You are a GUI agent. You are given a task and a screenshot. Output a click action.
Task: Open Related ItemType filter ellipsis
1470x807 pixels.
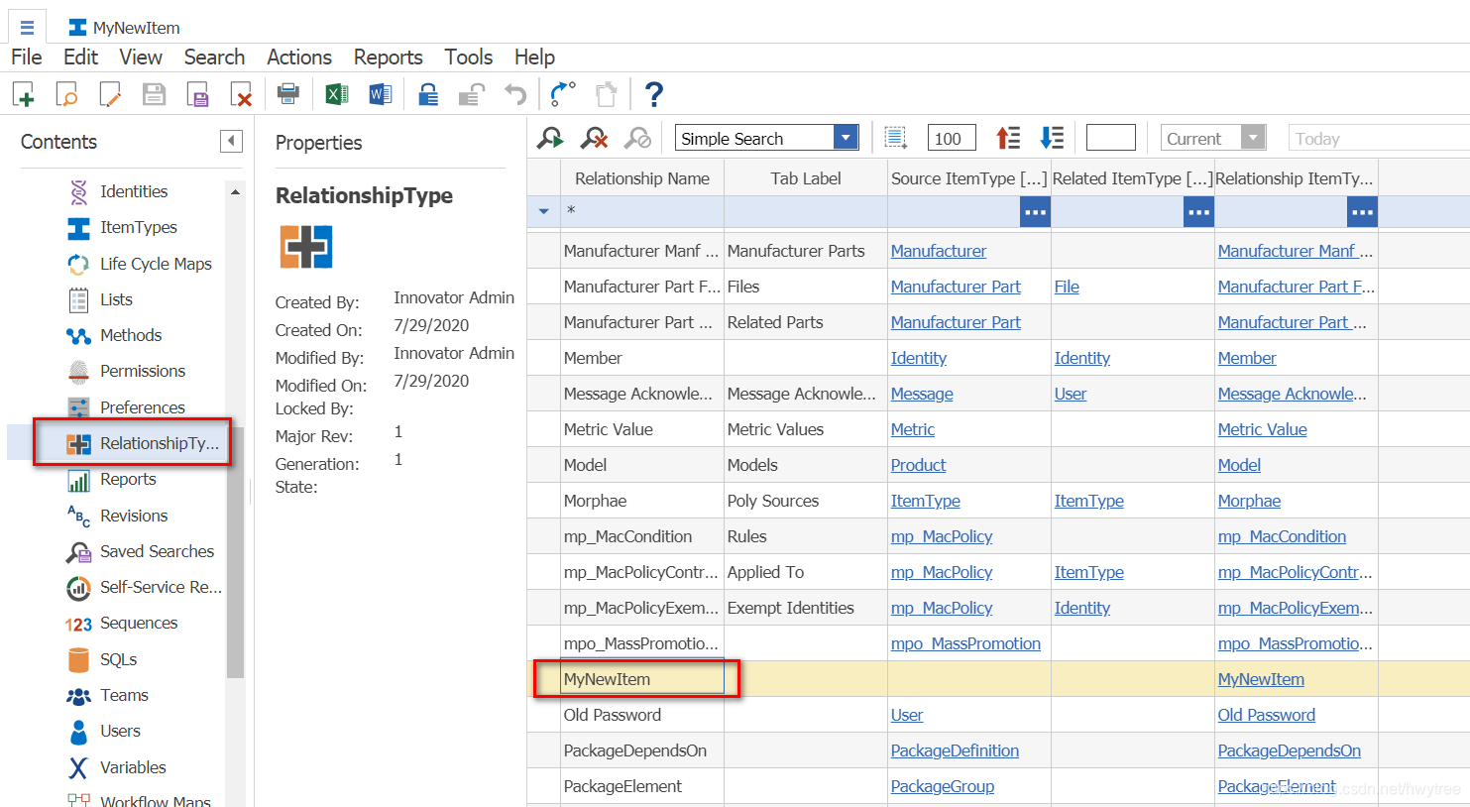click(x=1198, y=212)
